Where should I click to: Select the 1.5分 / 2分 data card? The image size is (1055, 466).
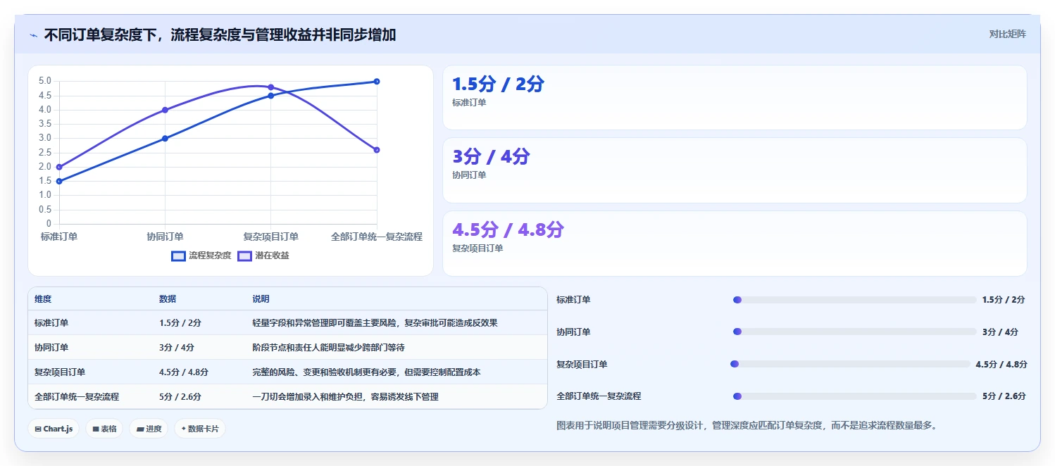pos(735,98)
